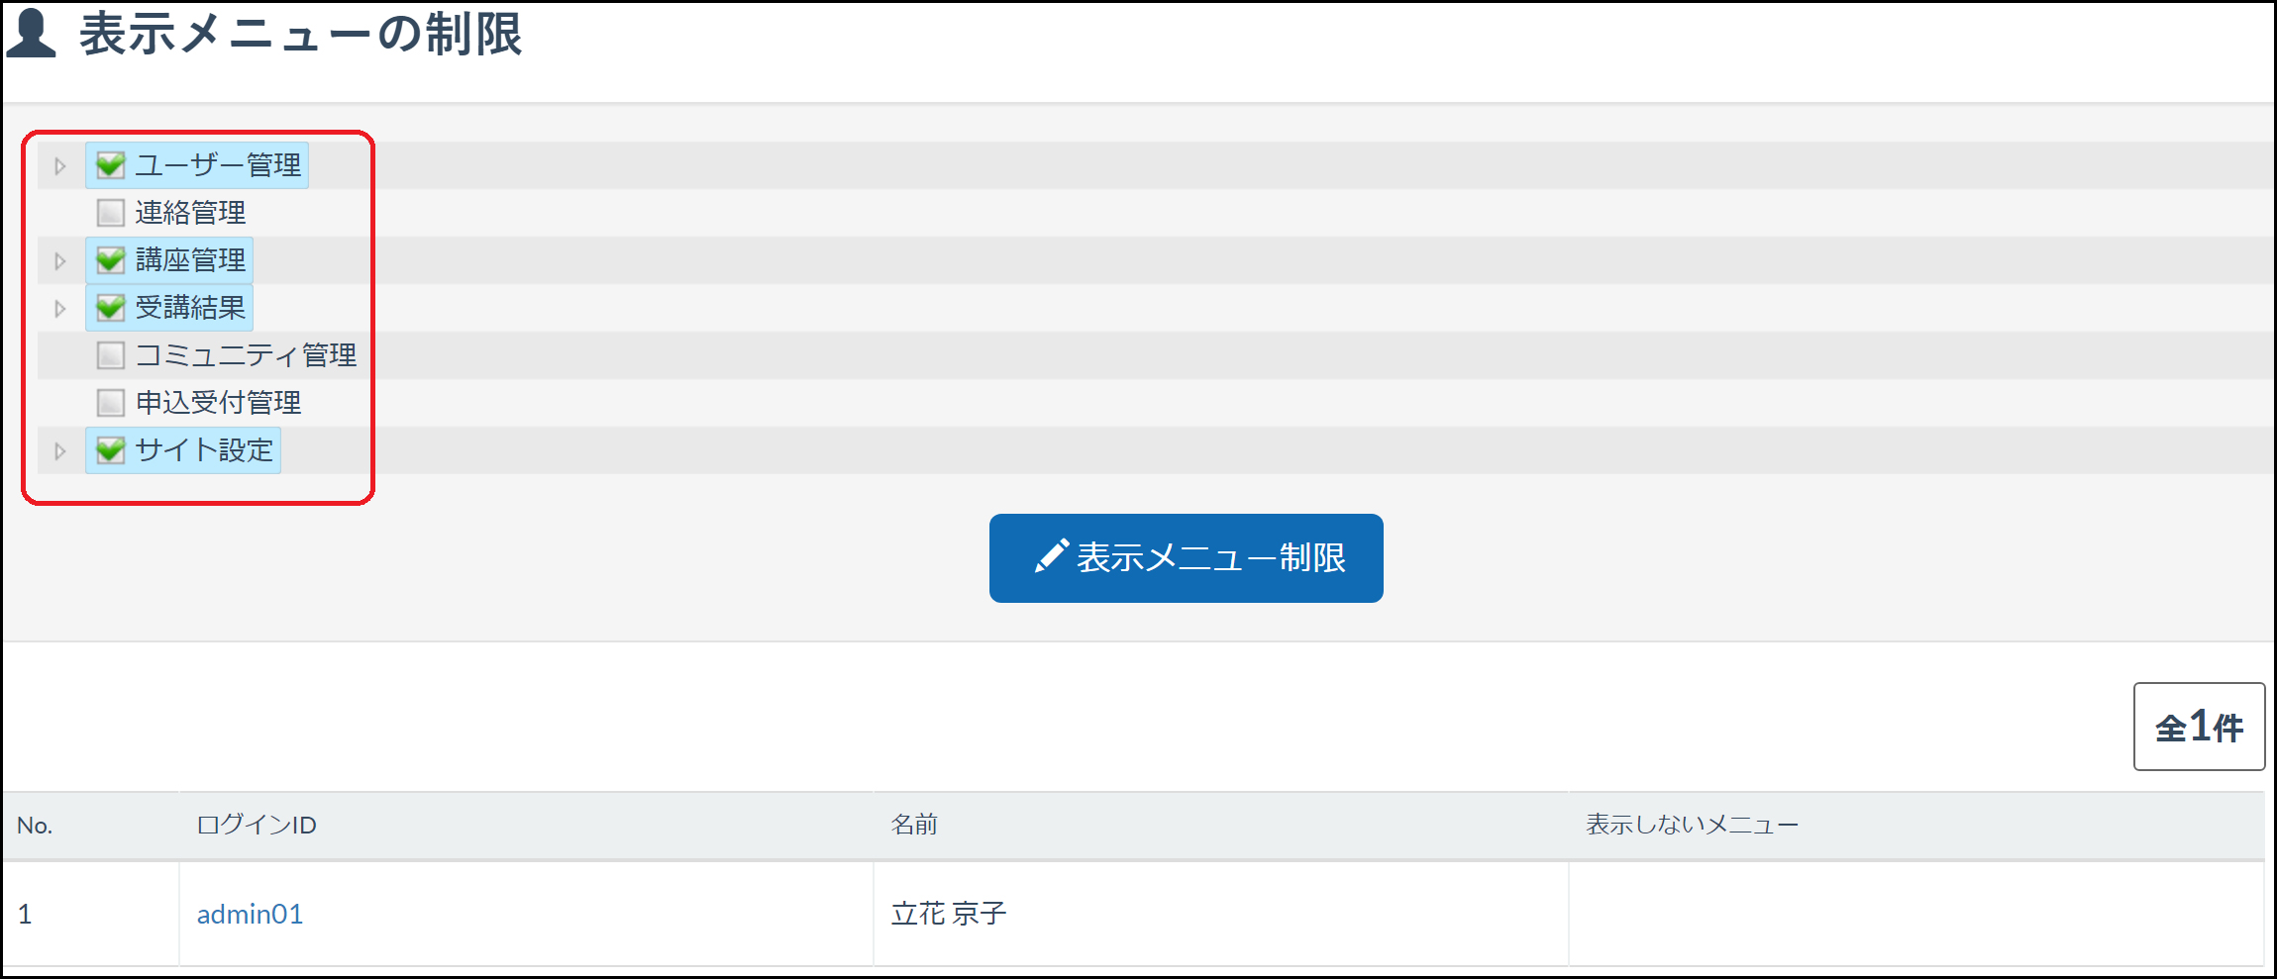Click the 名前 column header
Screen dimensions: 2277x979
(x=914, y=825)
